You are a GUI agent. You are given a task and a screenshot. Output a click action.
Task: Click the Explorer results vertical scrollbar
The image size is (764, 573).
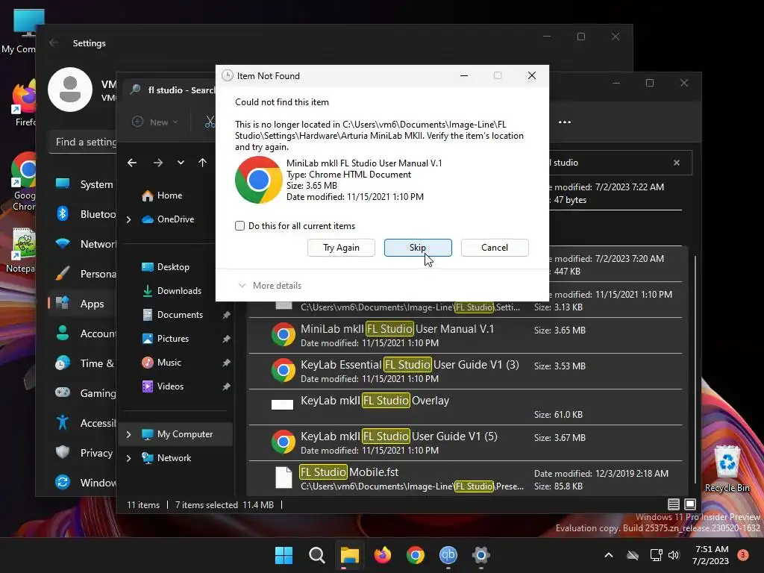(695, 370)
